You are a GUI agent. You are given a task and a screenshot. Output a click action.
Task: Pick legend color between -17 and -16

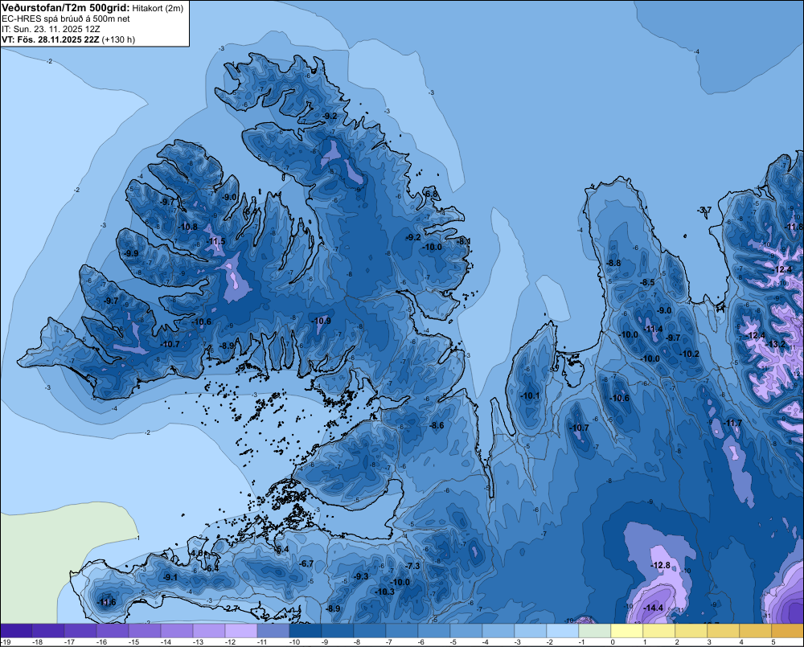pos(80,631)
